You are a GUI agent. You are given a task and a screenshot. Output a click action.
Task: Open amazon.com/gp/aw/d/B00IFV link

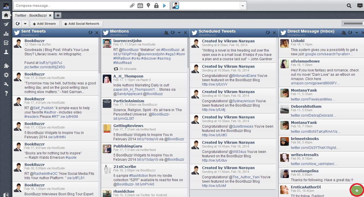(315, 83)
